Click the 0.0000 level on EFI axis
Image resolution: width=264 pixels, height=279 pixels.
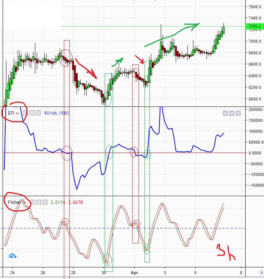tap(255, 153)
